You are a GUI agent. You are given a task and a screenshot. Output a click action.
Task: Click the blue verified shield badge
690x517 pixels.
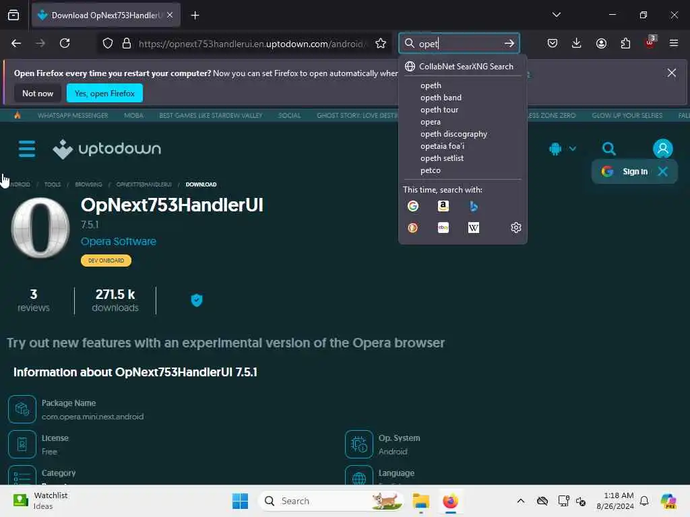coord(197,300)
